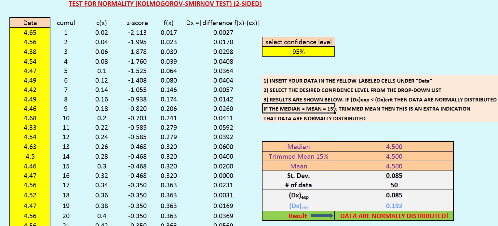The height and width of the screenshot is (226, 498).
Task: Select Dx cell showing 0.0000
Action: [x=223, y=176]
